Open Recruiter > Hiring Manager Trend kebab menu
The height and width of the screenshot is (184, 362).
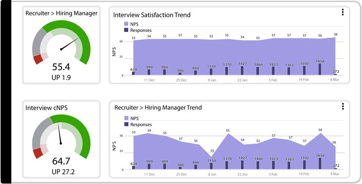coord(343,106)
